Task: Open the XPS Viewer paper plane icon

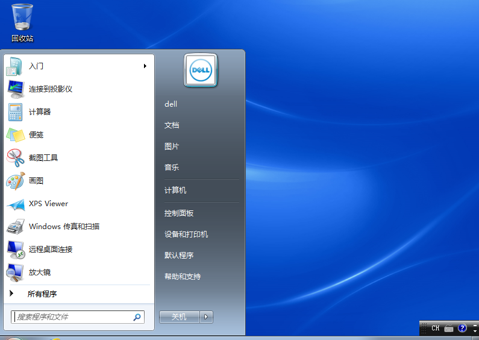Action: click(x=16, y=204)
